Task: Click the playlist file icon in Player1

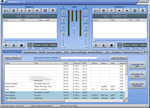Action: click(14, 10)
